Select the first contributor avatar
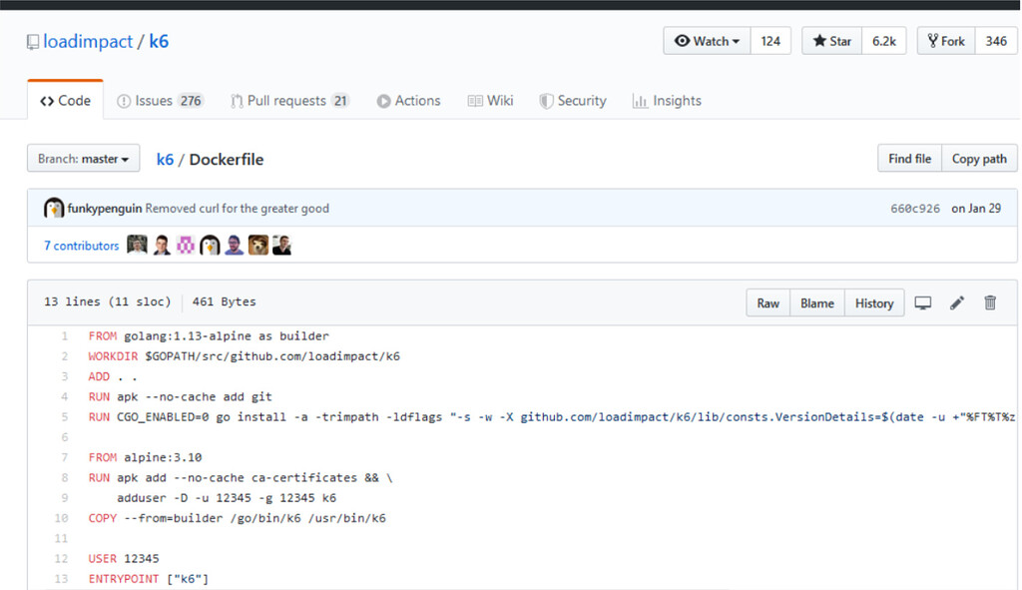Image resolution: width=1022 pixels, height=590 pixels. tap(137, 246)
